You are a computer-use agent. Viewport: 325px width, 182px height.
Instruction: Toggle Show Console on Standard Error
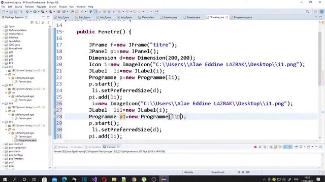(x=290, y=147)
